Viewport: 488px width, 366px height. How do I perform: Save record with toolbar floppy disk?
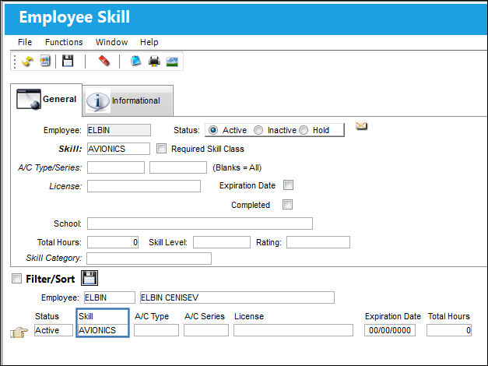pos(68,61)
